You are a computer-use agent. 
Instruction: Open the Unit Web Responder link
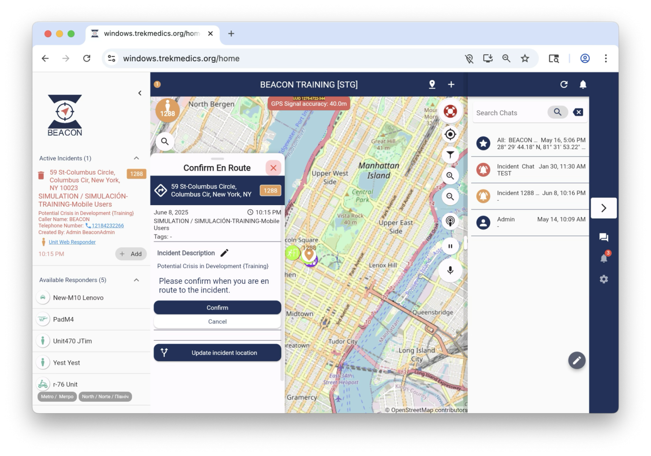pos(72,242)
